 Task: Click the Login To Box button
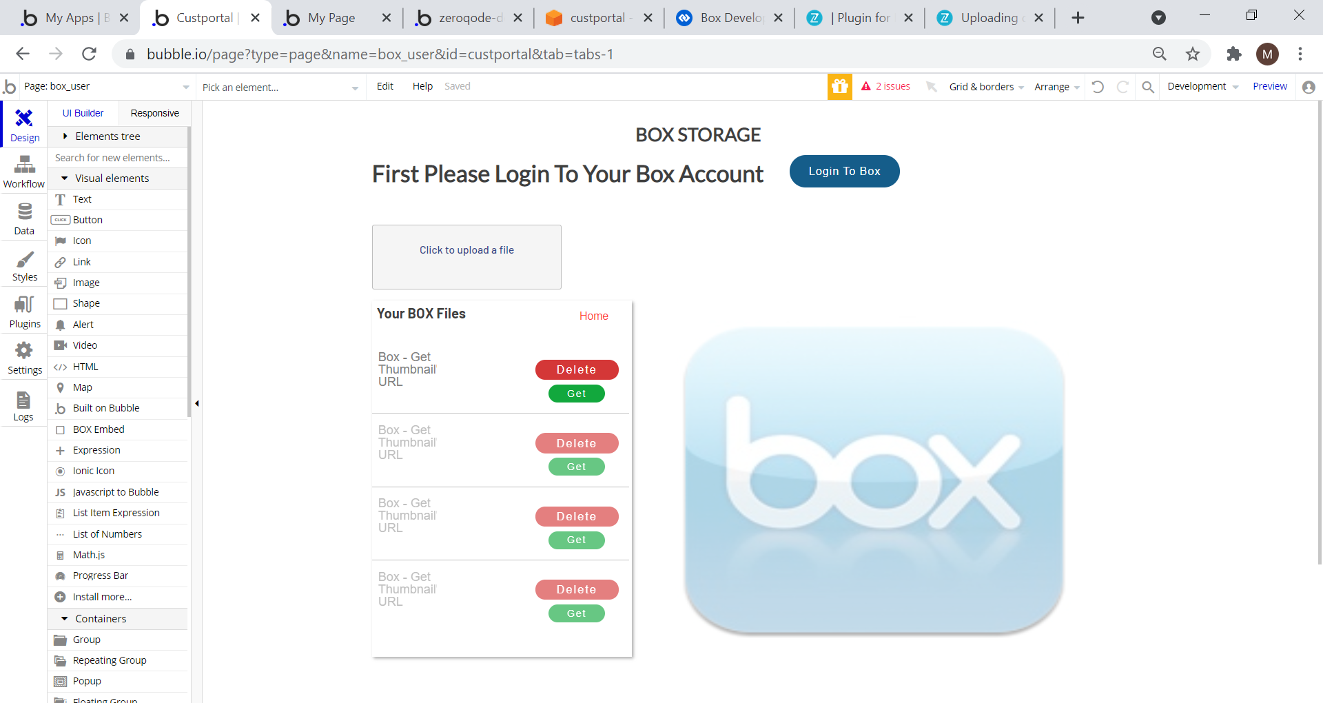pyautogui.click(x=844, y=171)
